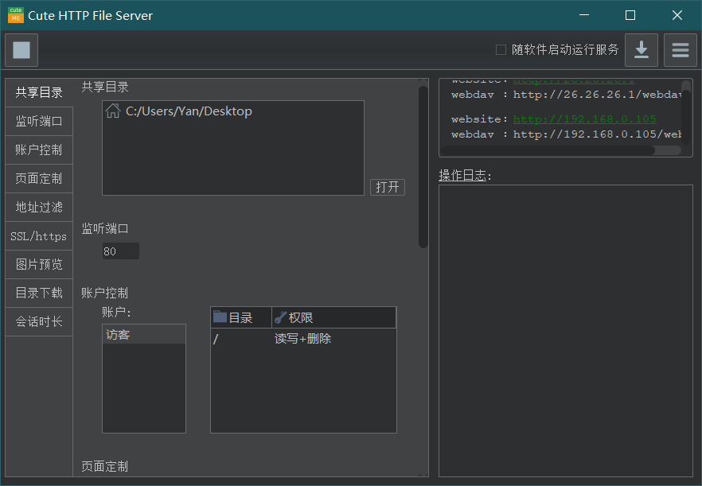
Task: Go to the 地址过滤 tab
Action: tap(39, 207)
